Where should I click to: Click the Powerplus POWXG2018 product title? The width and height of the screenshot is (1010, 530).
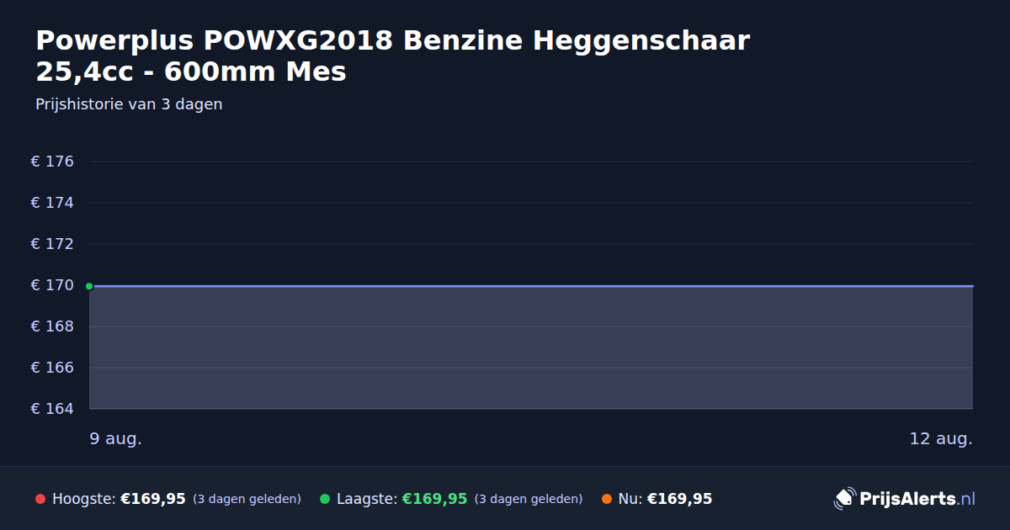pos(392,56)
